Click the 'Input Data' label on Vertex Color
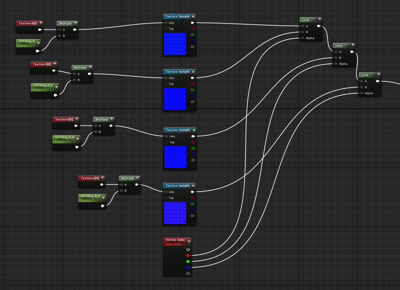The width and height of the screenshot is (400, 290). tap(173, 244)
